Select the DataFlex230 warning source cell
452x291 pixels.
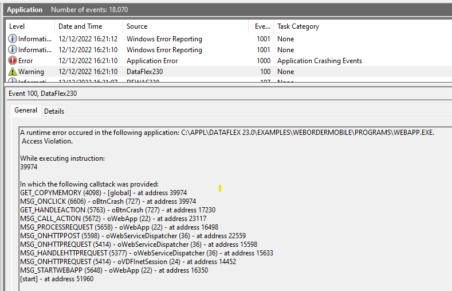[145, 72]
